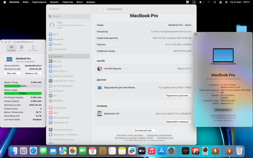253x158 pixels.
Task: Click Battery Info button in coconutBattery
Action: (x=33, y=73)
